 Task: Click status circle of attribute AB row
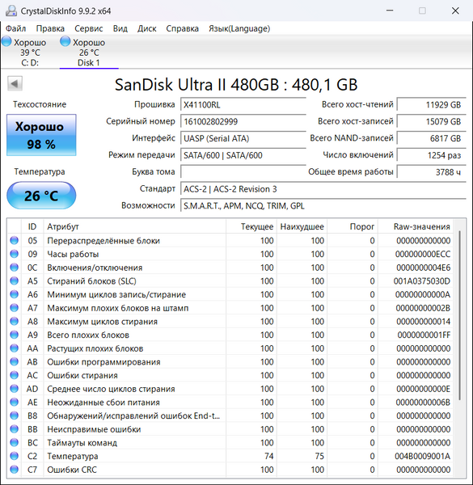[x=15, y=361]
